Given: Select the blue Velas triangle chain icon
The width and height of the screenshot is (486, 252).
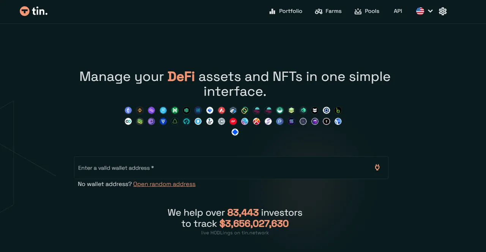Looking at the screenshot, I should tap(163, 121).
